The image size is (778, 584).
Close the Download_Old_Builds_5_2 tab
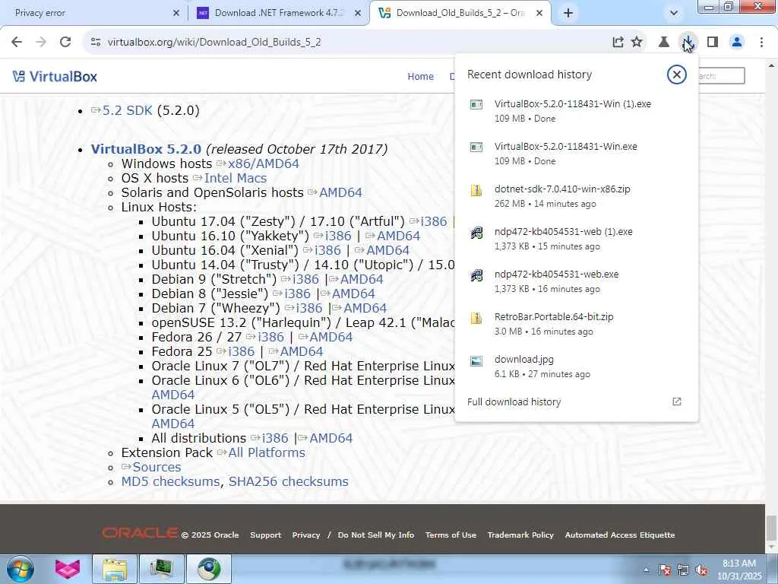(x=539, y=13)
